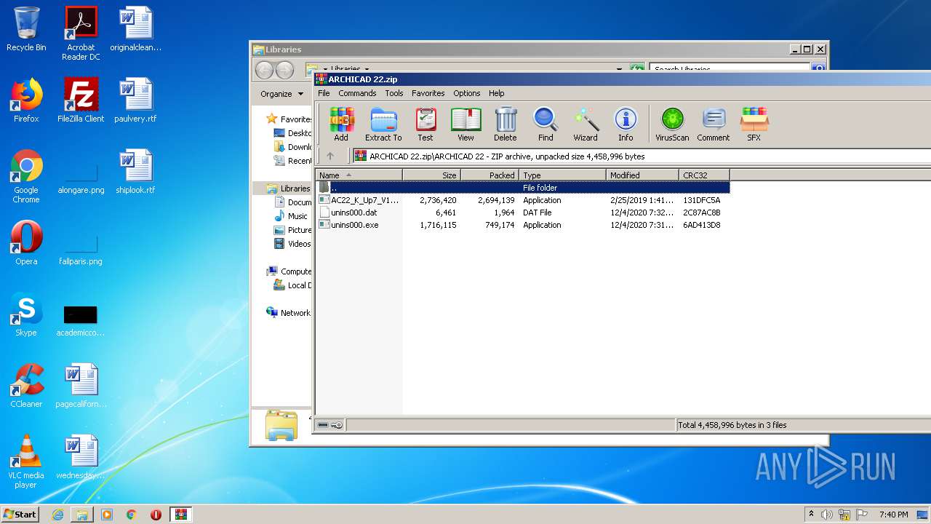Click the taskbar clock 7:40 PM
This screenshot has width=931, height=524.
[893, 515]
